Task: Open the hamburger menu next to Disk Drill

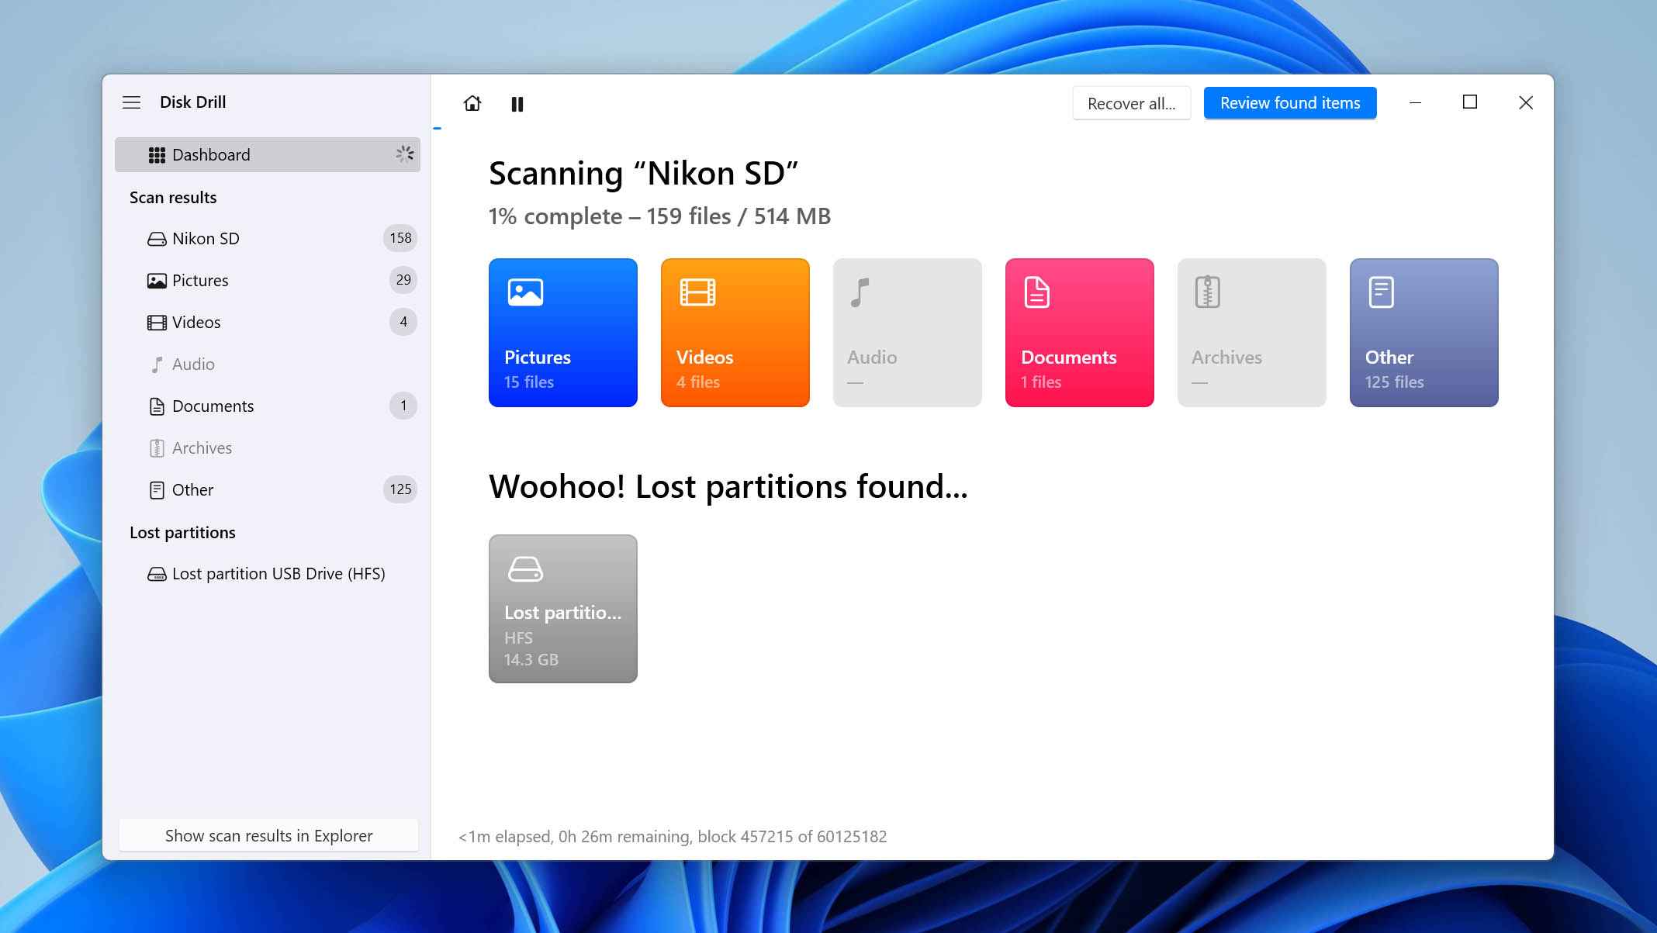Action: pos(131,102)
